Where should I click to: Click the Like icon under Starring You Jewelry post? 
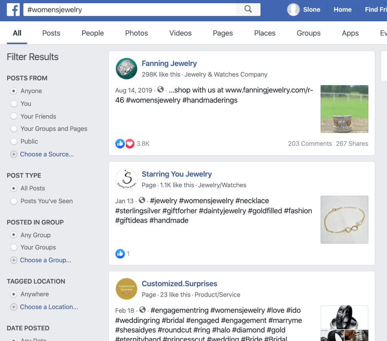coord(120,254)
